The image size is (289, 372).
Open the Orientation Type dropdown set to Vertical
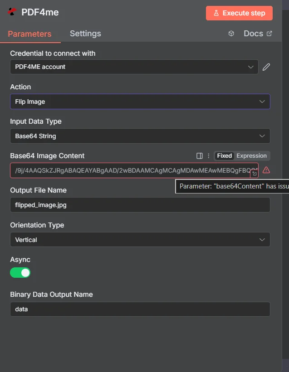pos(140,240)
